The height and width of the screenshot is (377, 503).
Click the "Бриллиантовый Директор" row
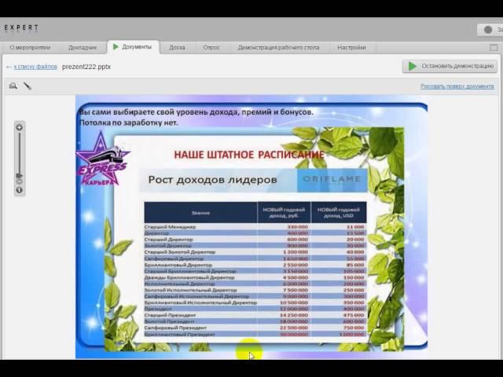coord(255,265)
